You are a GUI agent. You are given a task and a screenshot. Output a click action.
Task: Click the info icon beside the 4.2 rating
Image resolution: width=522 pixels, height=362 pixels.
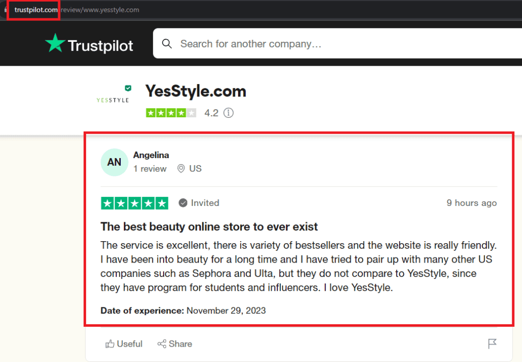[228, 113]
